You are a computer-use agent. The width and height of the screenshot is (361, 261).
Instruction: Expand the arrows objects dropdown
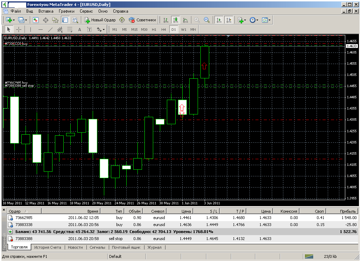[104, 29]
